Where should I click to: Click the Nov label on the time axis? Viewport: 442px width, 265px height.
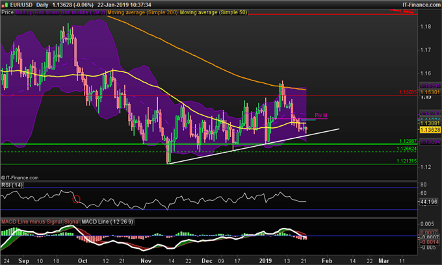click(146, 260)
